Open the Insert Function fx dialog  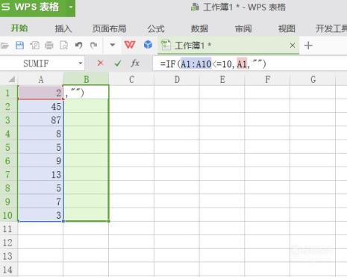pos(135,63)
